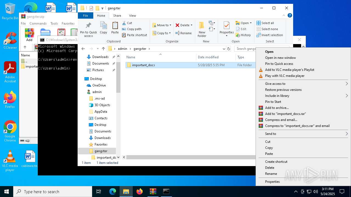Screen dimensions: 351x197
Task: Click the New folder icon
Action: click(x=202, y=29)
